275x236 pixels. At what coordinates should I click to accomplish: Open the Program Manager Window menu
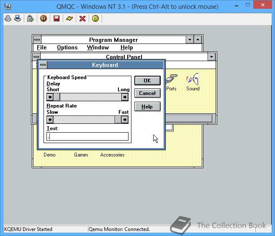[x=98, y=48]
